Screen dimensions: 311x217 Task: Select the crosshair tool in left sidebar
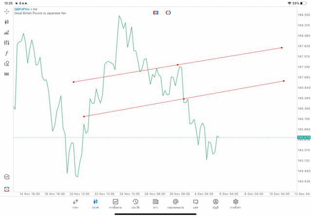click(x=6, y=12)
